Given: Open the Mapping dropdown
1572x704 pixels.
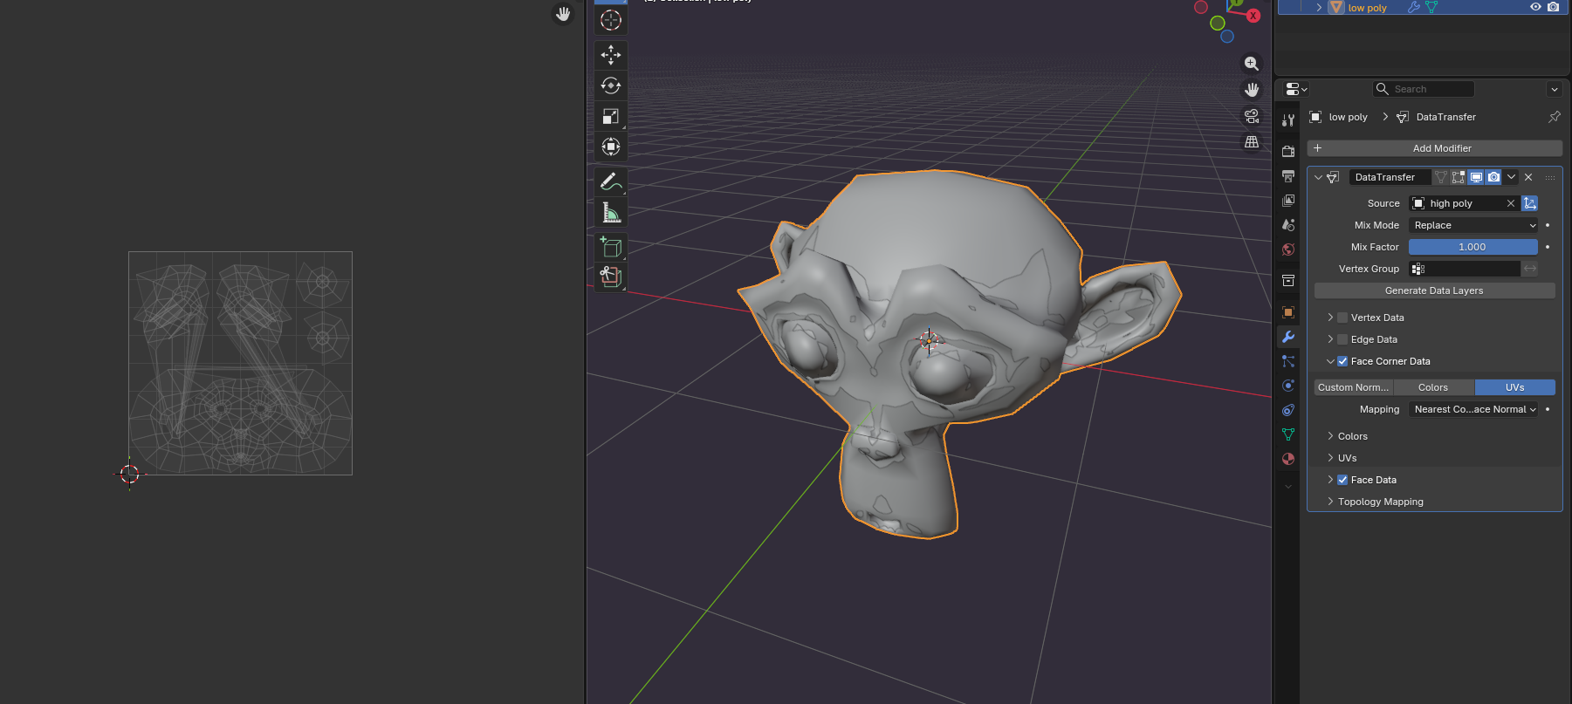Looking at the screenshot, I should (1473, 409).
